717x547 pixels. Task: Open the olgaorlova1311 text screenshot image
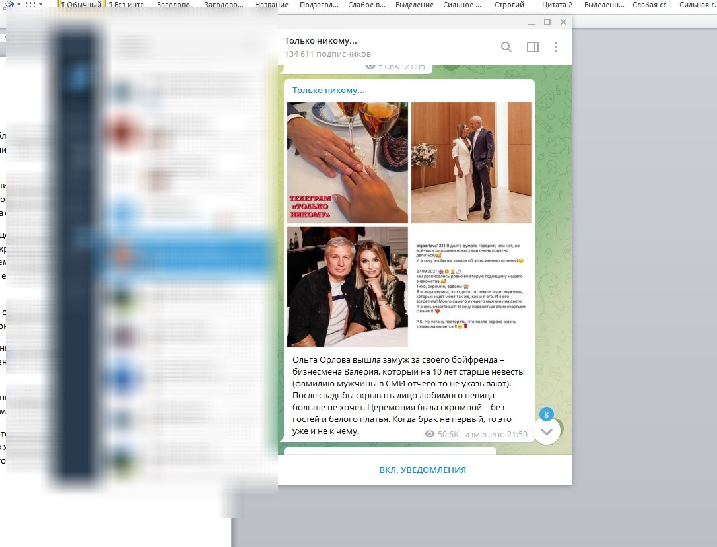[x=471, y=287]
